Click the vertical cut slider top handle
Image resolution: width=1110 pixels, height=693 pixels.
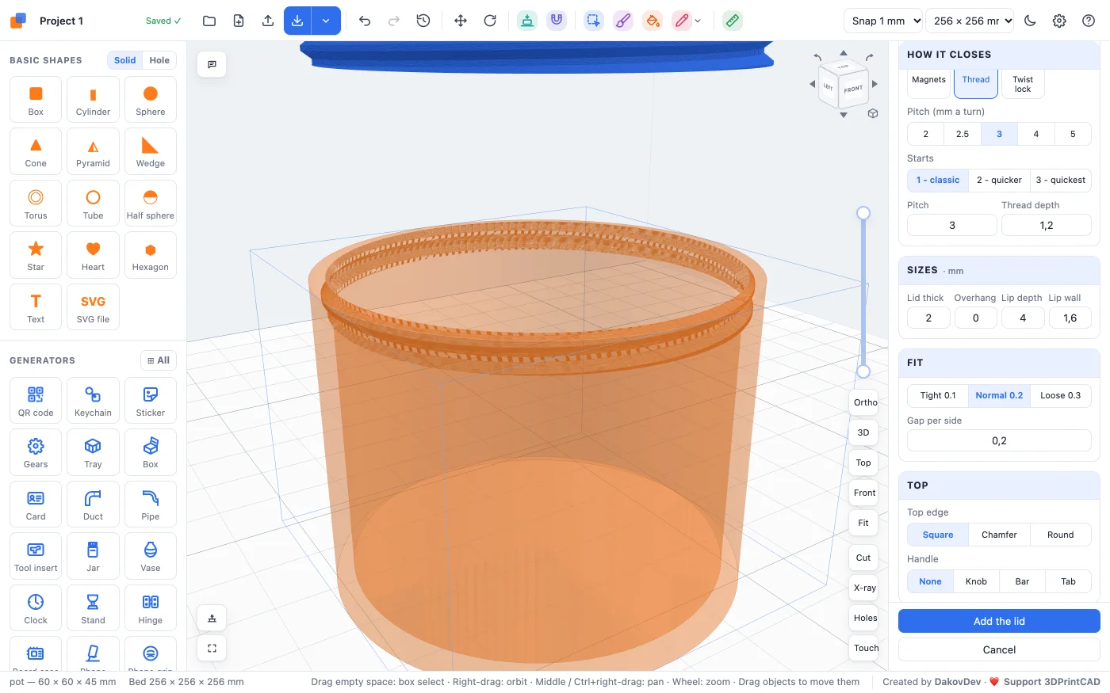pyautogui.click(x=863, y=213)
